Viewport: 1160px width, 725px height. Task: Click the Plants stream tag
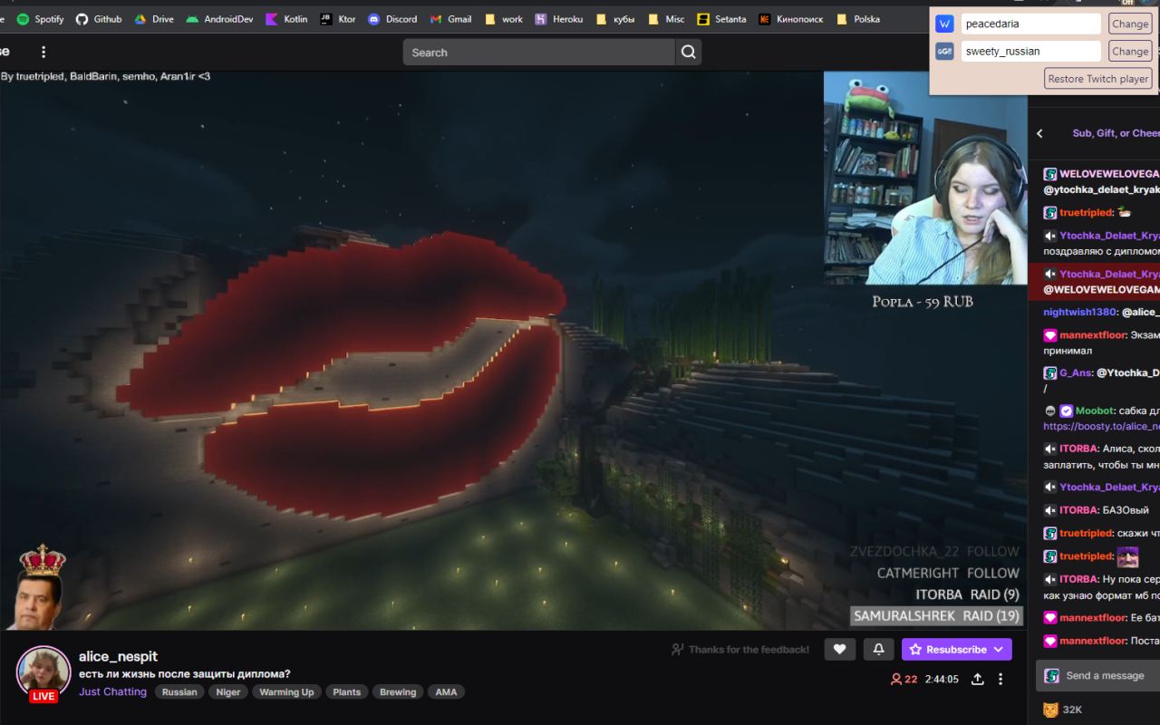[x=346, y=691]
